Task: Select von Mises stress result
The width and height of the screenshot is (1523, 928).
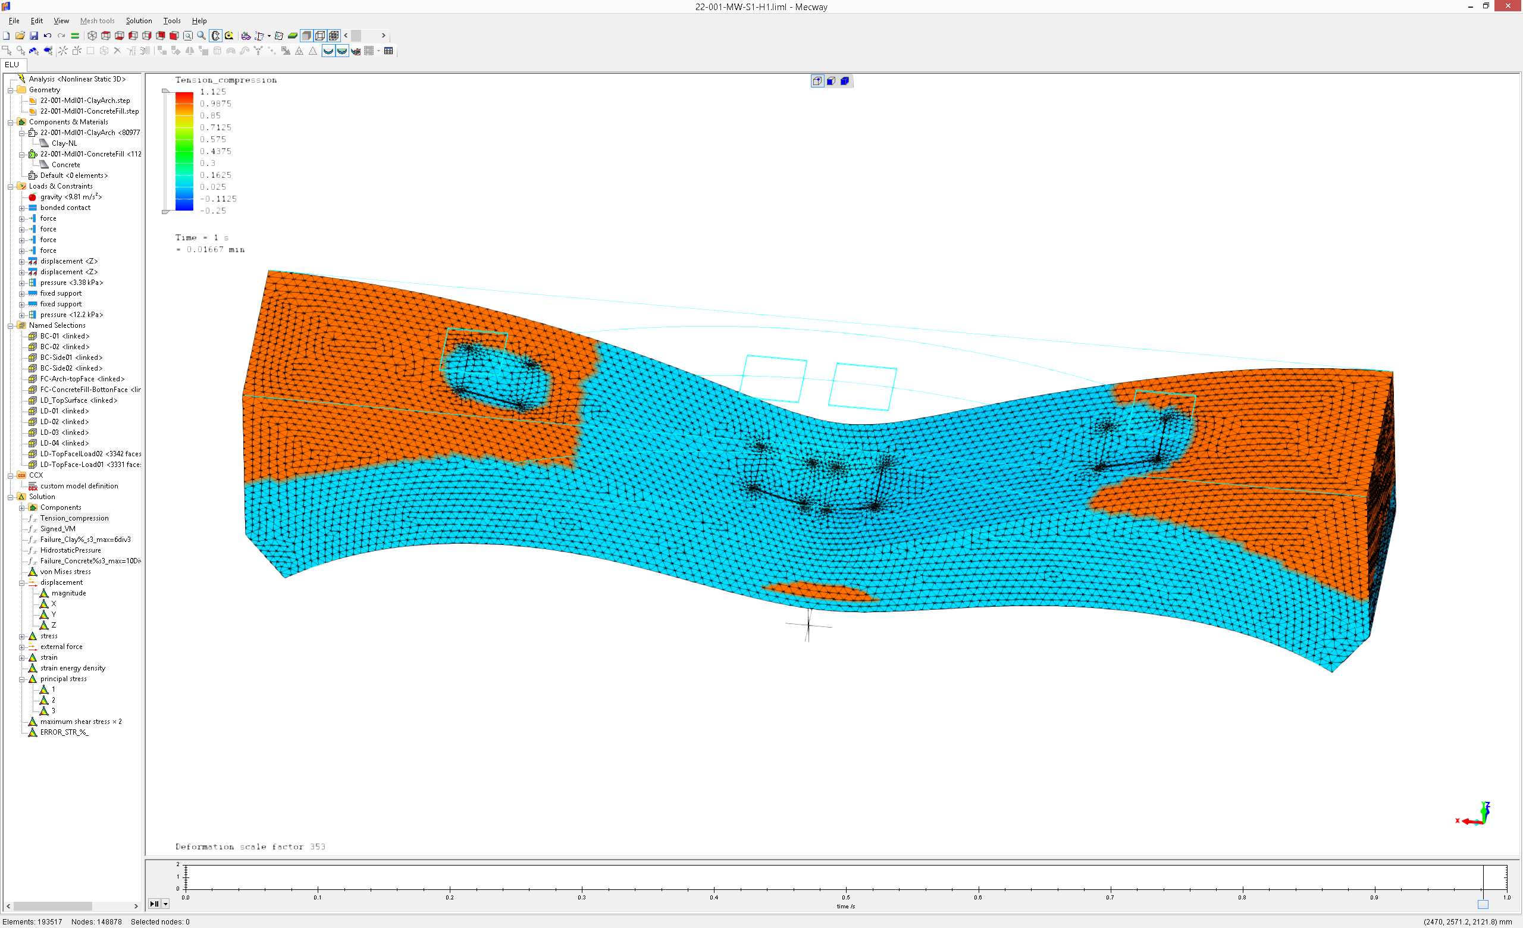Action: coord(65,572)
